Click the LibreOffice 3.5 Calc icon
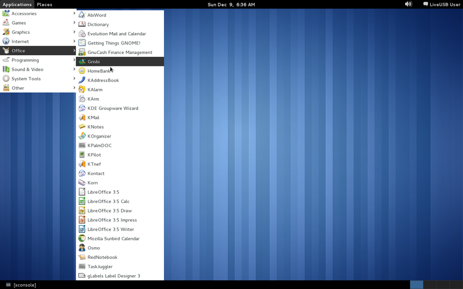Image resolution: width=463 pixels, height=289 pixels. [82, 201]
